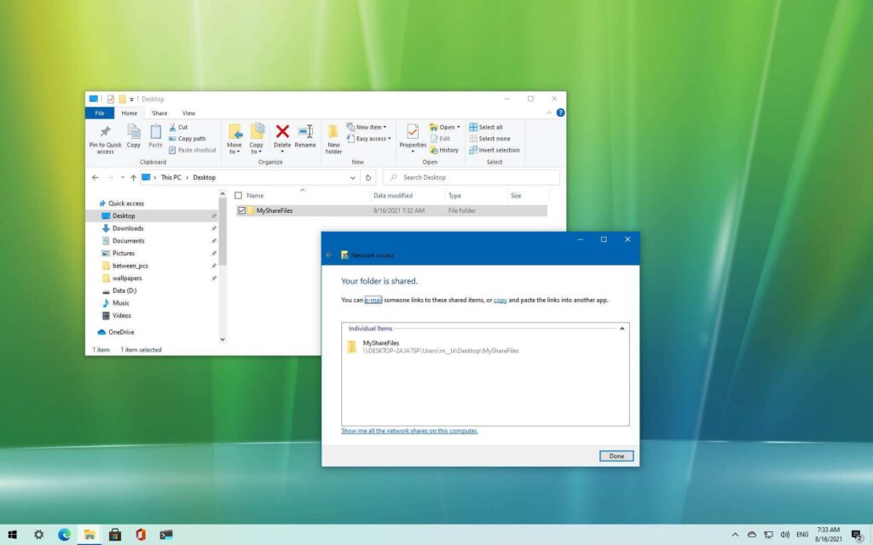Expand the Easy access dropdown

tap(368, 138)
